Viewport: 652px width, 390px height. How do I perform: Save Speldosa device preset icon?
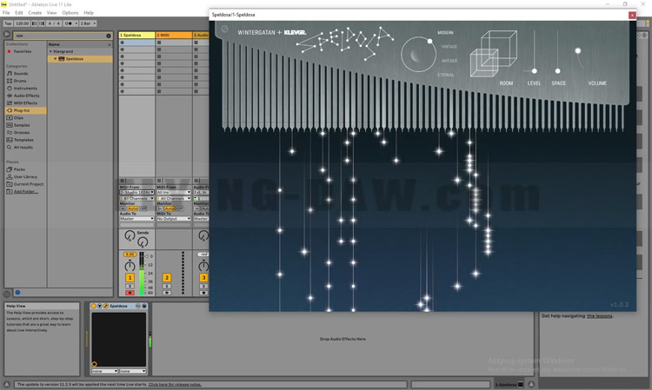click(144, 306)
